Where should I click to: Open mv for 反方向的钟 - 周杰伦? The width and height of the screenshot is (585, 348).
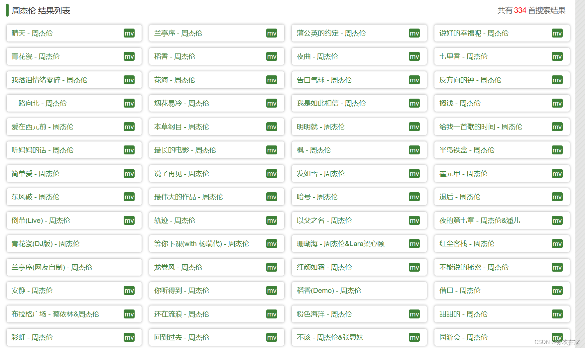557,80
